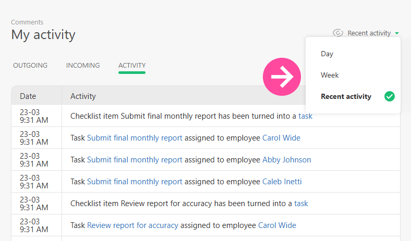The width and height of the screenshot is (411, 241).
Task: Select the Activity tab
Action: 132,66
